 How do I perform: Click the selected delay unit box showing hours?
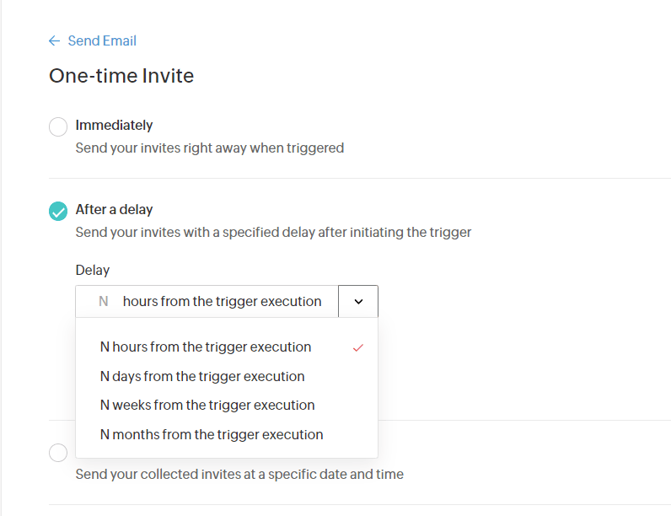tap(223, 301)
